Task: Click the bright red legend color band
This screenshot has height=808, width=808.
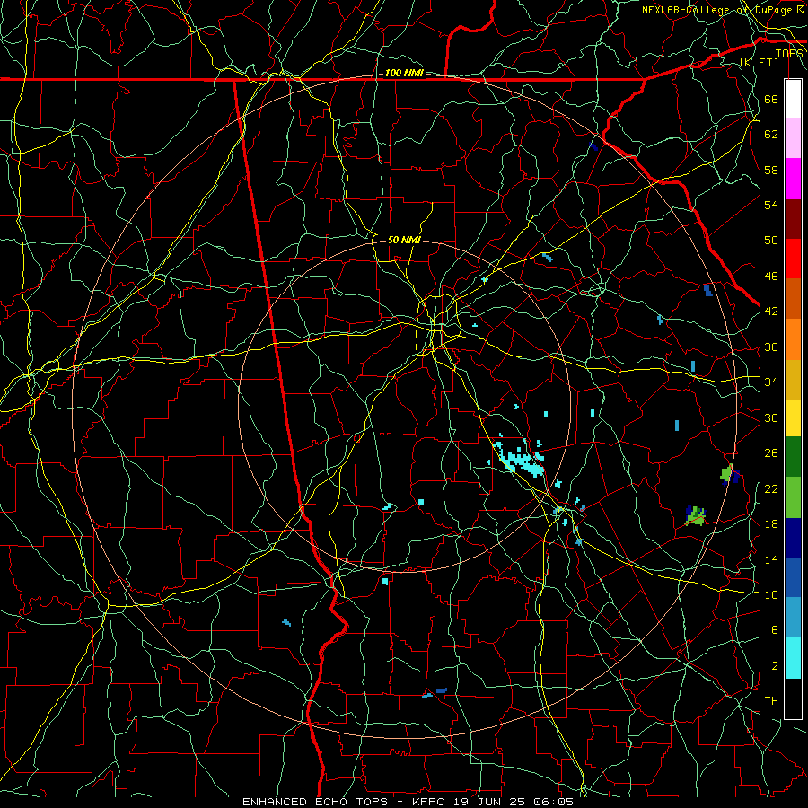Action: tap(793, 259)
